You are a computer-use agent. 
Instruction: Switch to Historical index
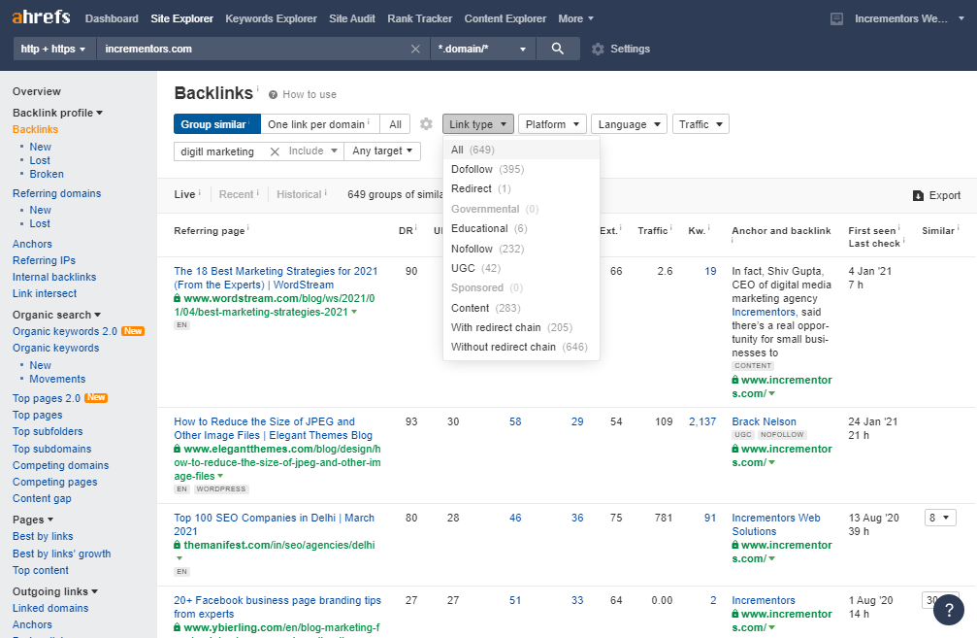[299, 194]
